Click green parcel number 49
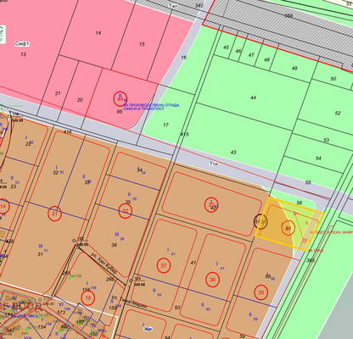This screenshot has width=353, height=339. click(x=294, y=69)
